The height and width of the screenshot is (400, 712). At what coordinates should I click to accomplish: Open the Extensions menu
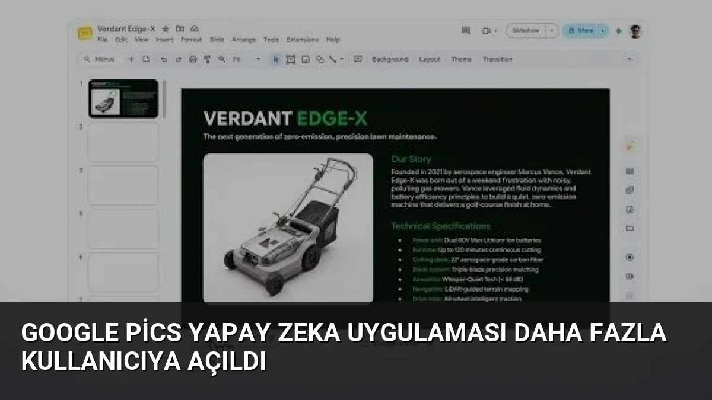click(x=303, y=40)
